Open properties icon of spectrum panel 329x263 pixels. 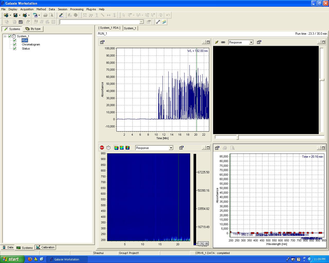click(217, 148)
